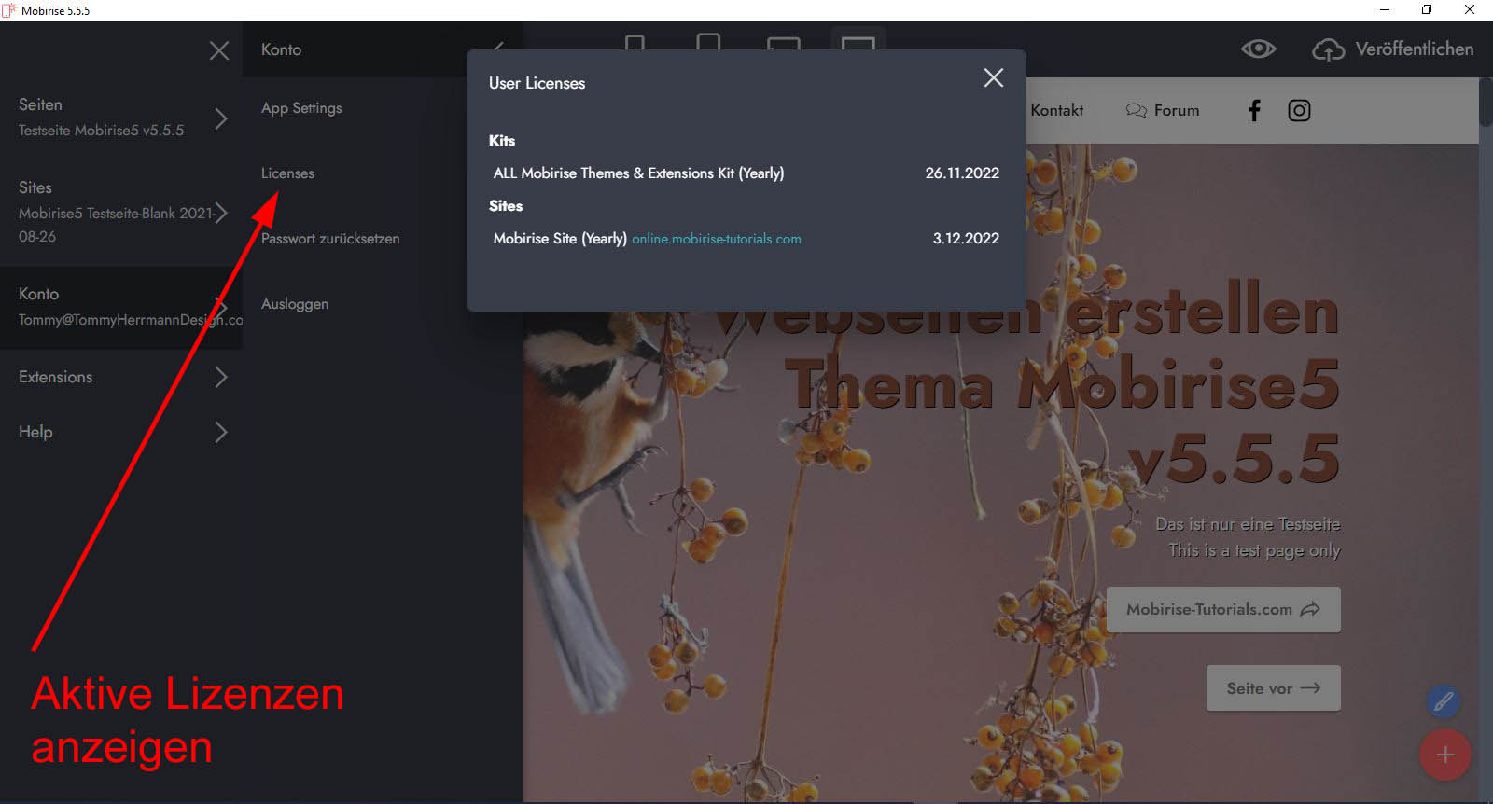Viewport: 1493px width, 804px height.
Task: Open online.mobirise-tutorials.com license link
Action: (716, 239)
